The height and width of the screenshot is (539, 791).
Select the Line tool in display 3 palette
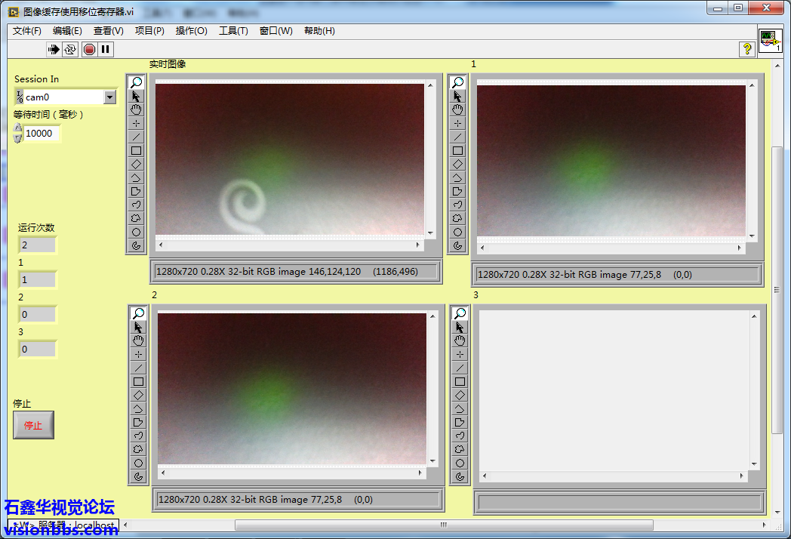click(460, 368)
